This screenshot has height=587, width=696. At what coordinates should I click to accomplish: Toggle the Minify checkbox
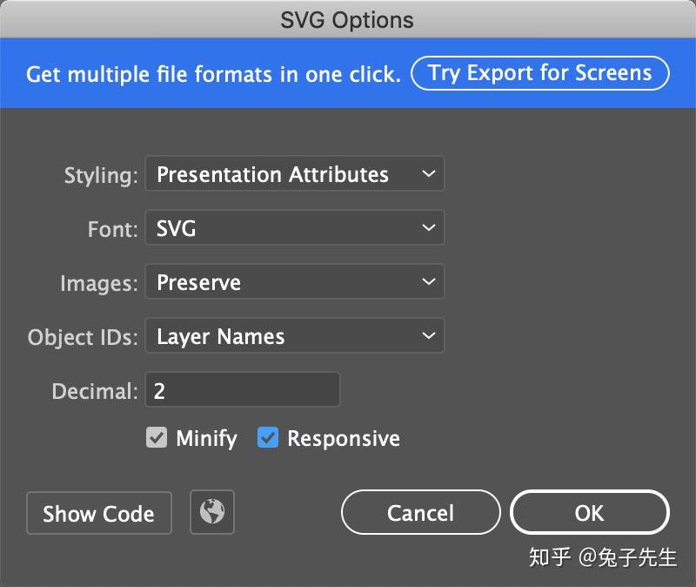(x=157, y=438)
